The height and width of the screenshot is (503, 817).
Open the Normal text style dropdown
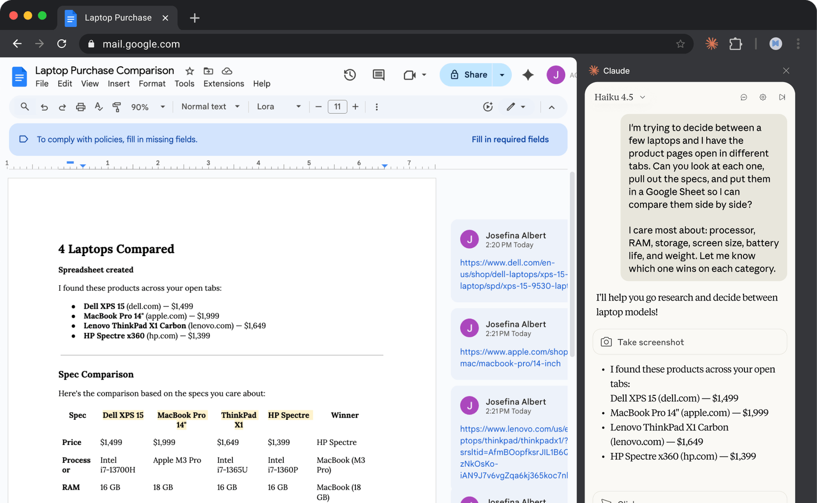pyautogui.click(x=209, y=107)
